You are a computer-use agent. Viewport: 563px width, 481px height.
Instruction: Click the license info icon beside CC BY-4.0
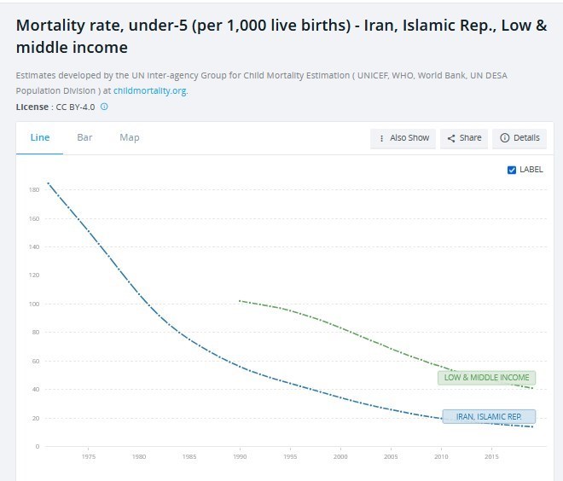point(104,107)
